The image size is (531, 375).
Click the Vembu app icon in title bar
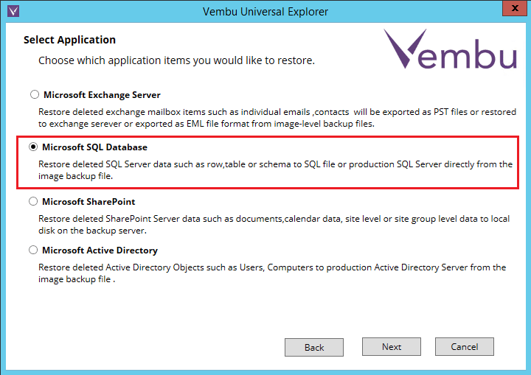(x=9, y=11)
